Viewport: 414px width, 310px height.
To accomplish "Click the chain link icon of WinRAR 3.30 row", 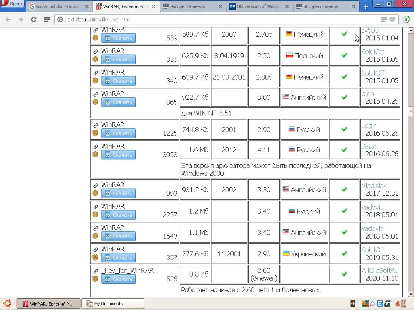I will [95, 185].
